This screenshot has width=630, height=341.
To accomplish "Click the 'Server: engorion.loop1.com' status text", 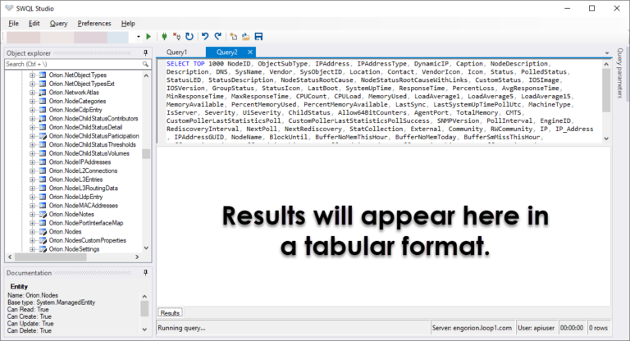I will [x=472, y=328].
